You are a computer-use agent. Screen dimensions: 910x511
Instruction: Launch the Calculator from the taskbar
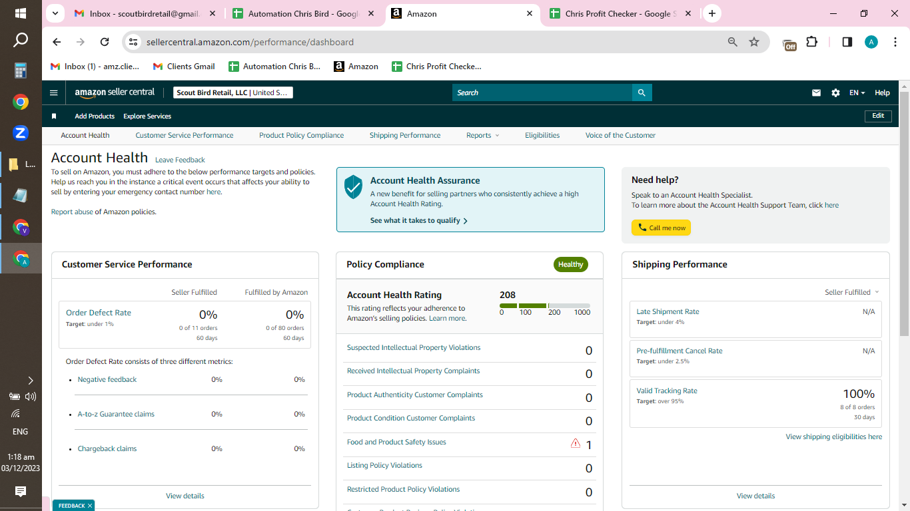point(21,71)
